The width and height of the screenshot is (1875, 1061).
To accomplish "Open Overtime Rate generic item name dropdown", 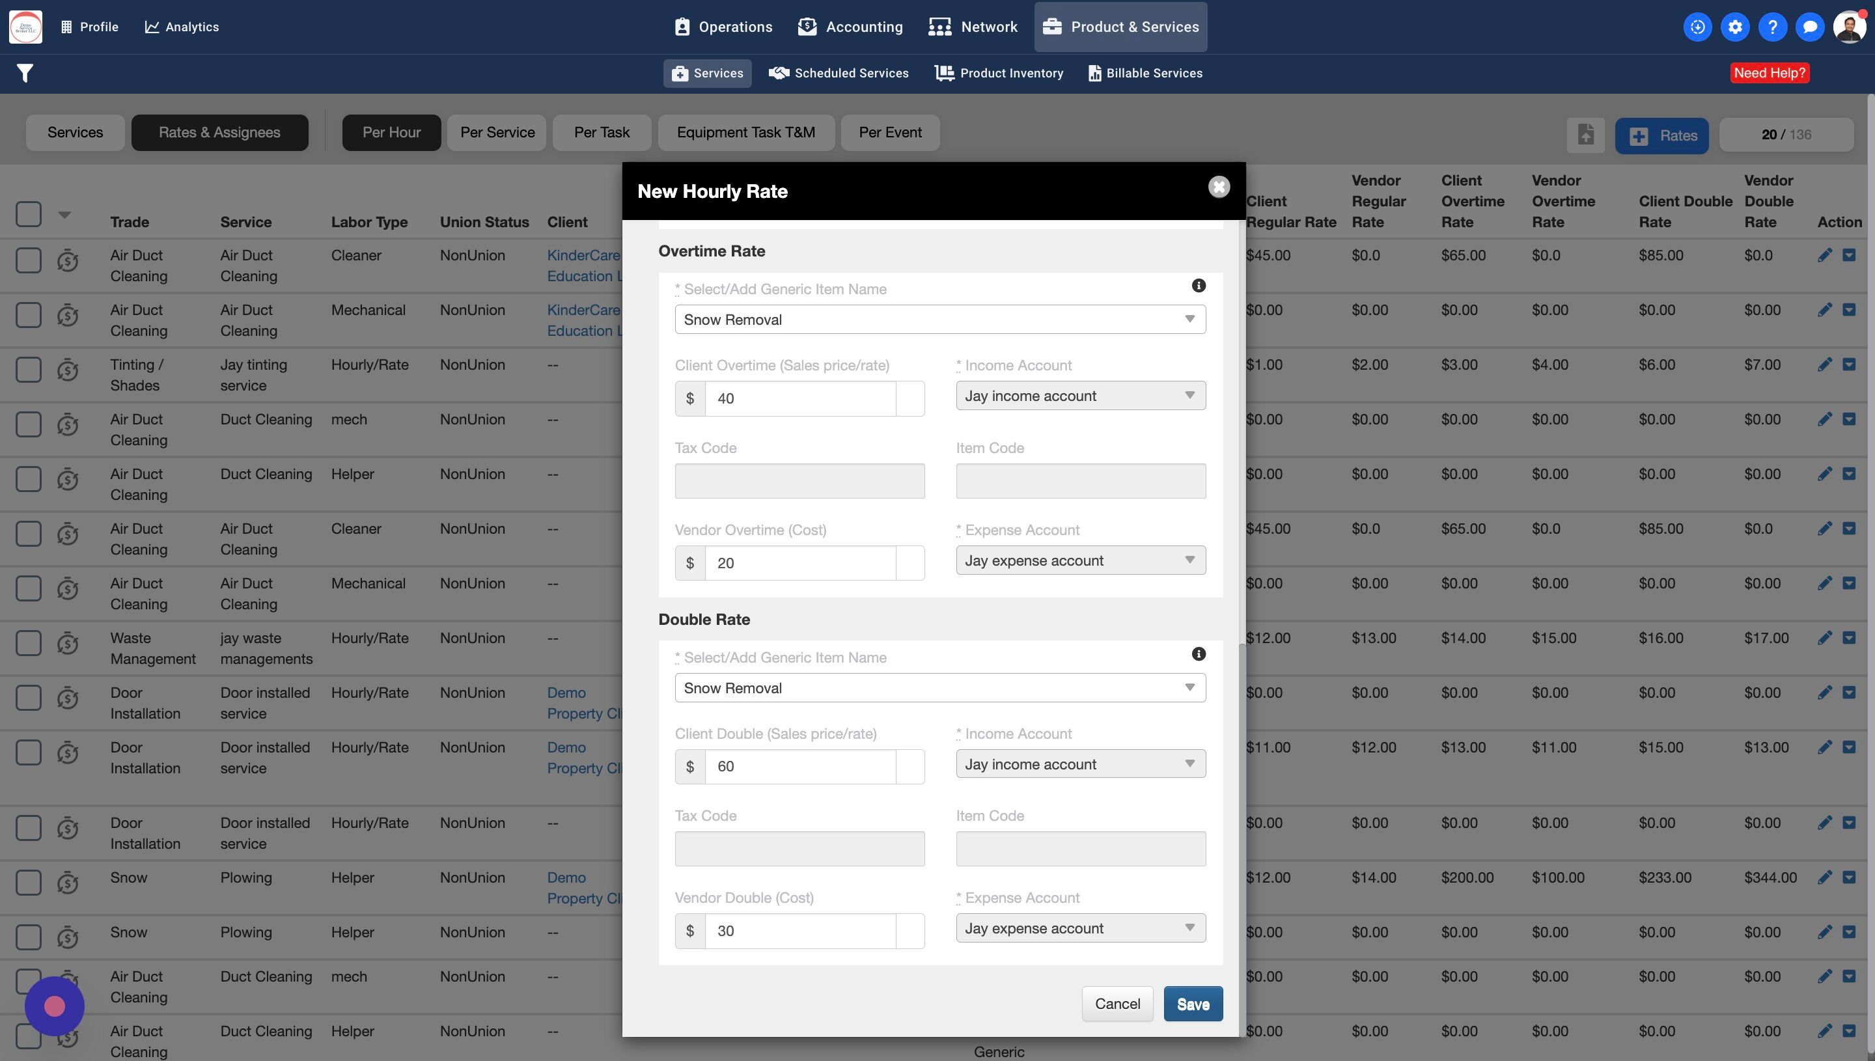I will pyautogui.click(x=939, y=319).
